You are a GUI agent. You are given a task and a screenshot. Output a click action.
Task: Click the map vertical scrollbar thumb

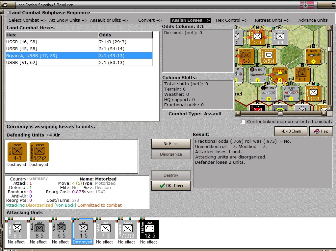coord(330,49)
